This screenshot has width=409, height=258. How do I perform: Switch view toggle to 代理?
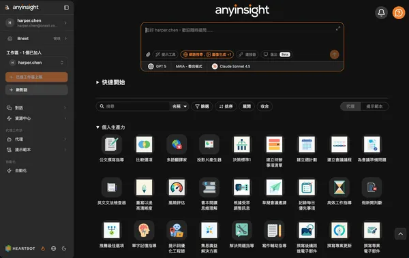(x=350, y=106)
